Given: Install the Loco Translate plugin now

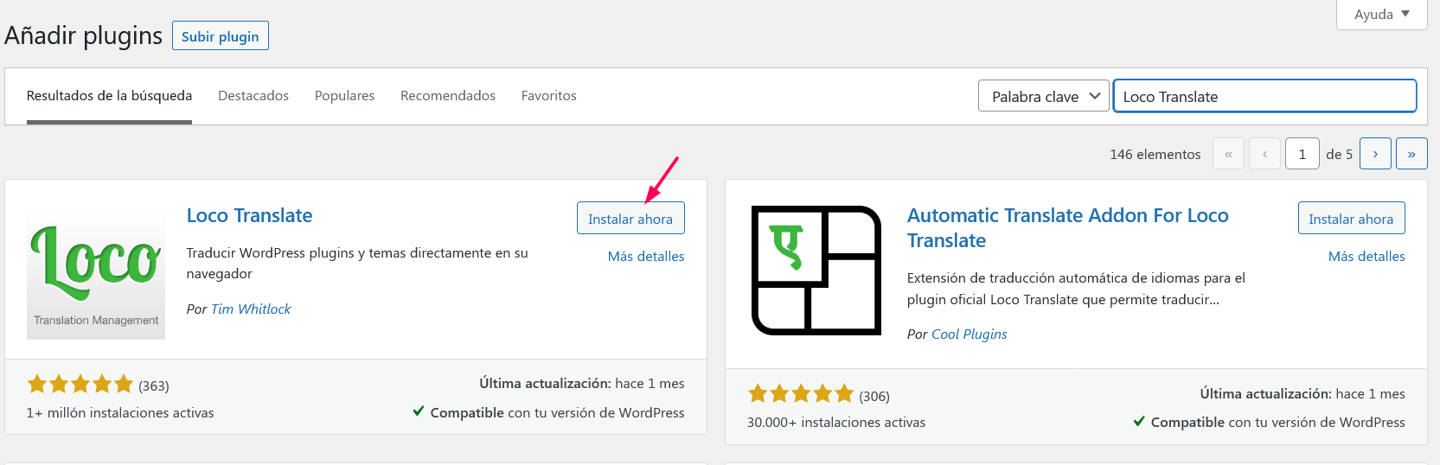Looking at the screenshot, I should [x=630, y=218].
